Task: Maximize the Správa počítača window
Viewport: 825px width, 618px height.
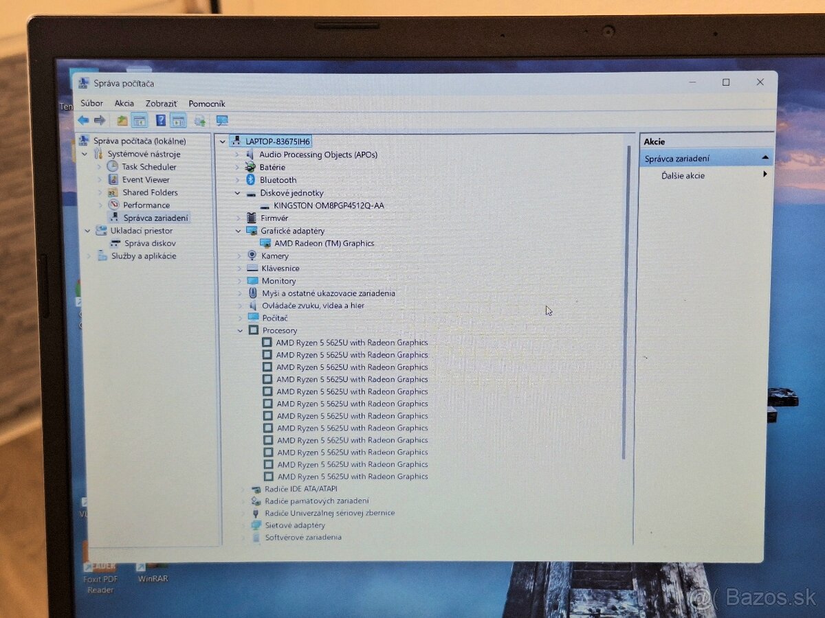Action: pos(726,82)
